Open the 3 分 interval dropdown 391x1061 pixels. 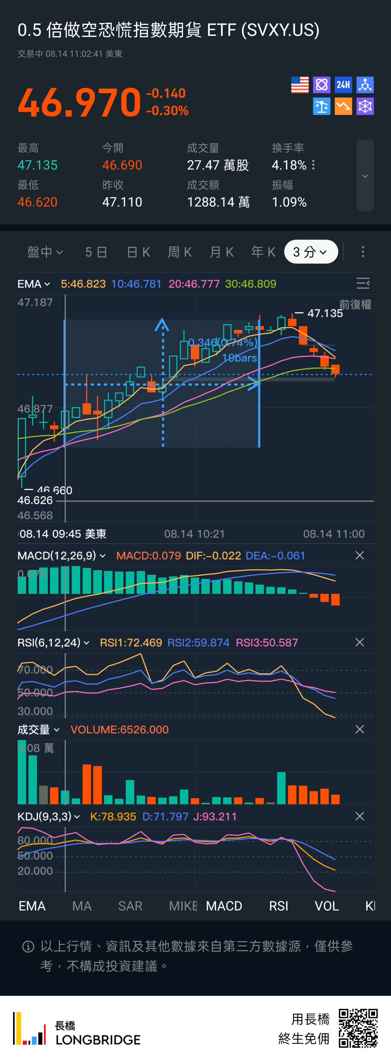tap(311, 252)
